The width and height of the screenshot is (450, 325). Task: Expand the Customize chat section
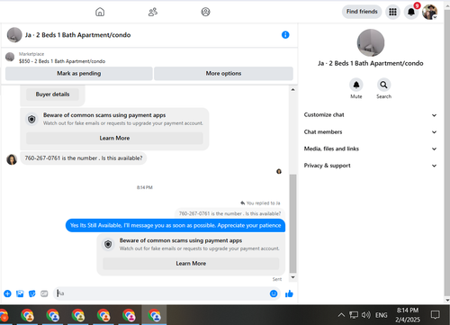(x=370, y=115)
